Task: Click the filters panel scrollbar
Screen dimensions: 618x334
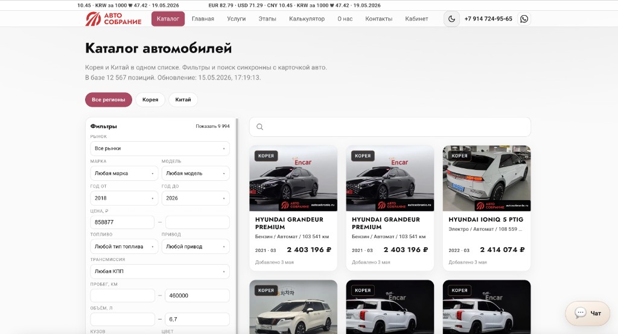Action: click(x=237, y=225)
